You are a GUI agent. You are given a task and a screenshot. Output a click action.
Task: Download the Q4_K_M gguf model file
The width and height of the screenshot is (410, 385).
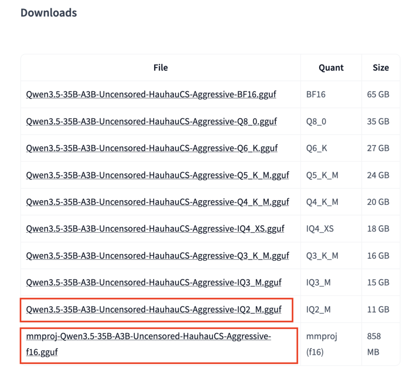click(x=157, y=202)
